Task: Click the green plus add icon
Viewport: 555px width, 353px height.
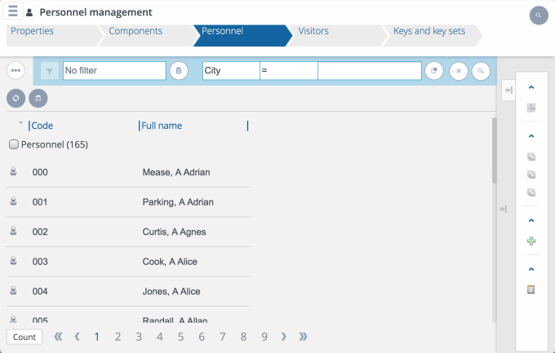Action: coord(531,241)
